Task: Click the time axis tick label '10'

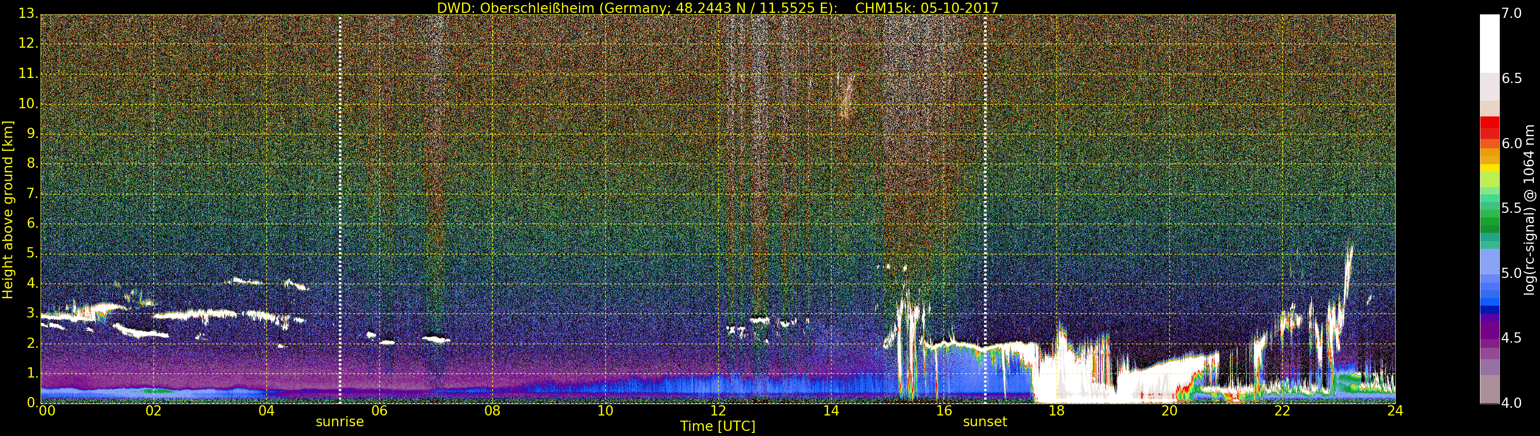Action: point(605,410)
